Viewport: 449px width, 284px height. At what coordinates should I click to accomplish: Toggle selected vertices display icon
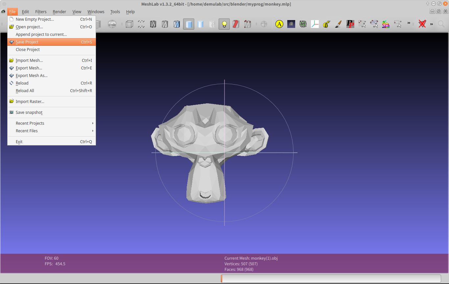(248, 24)
